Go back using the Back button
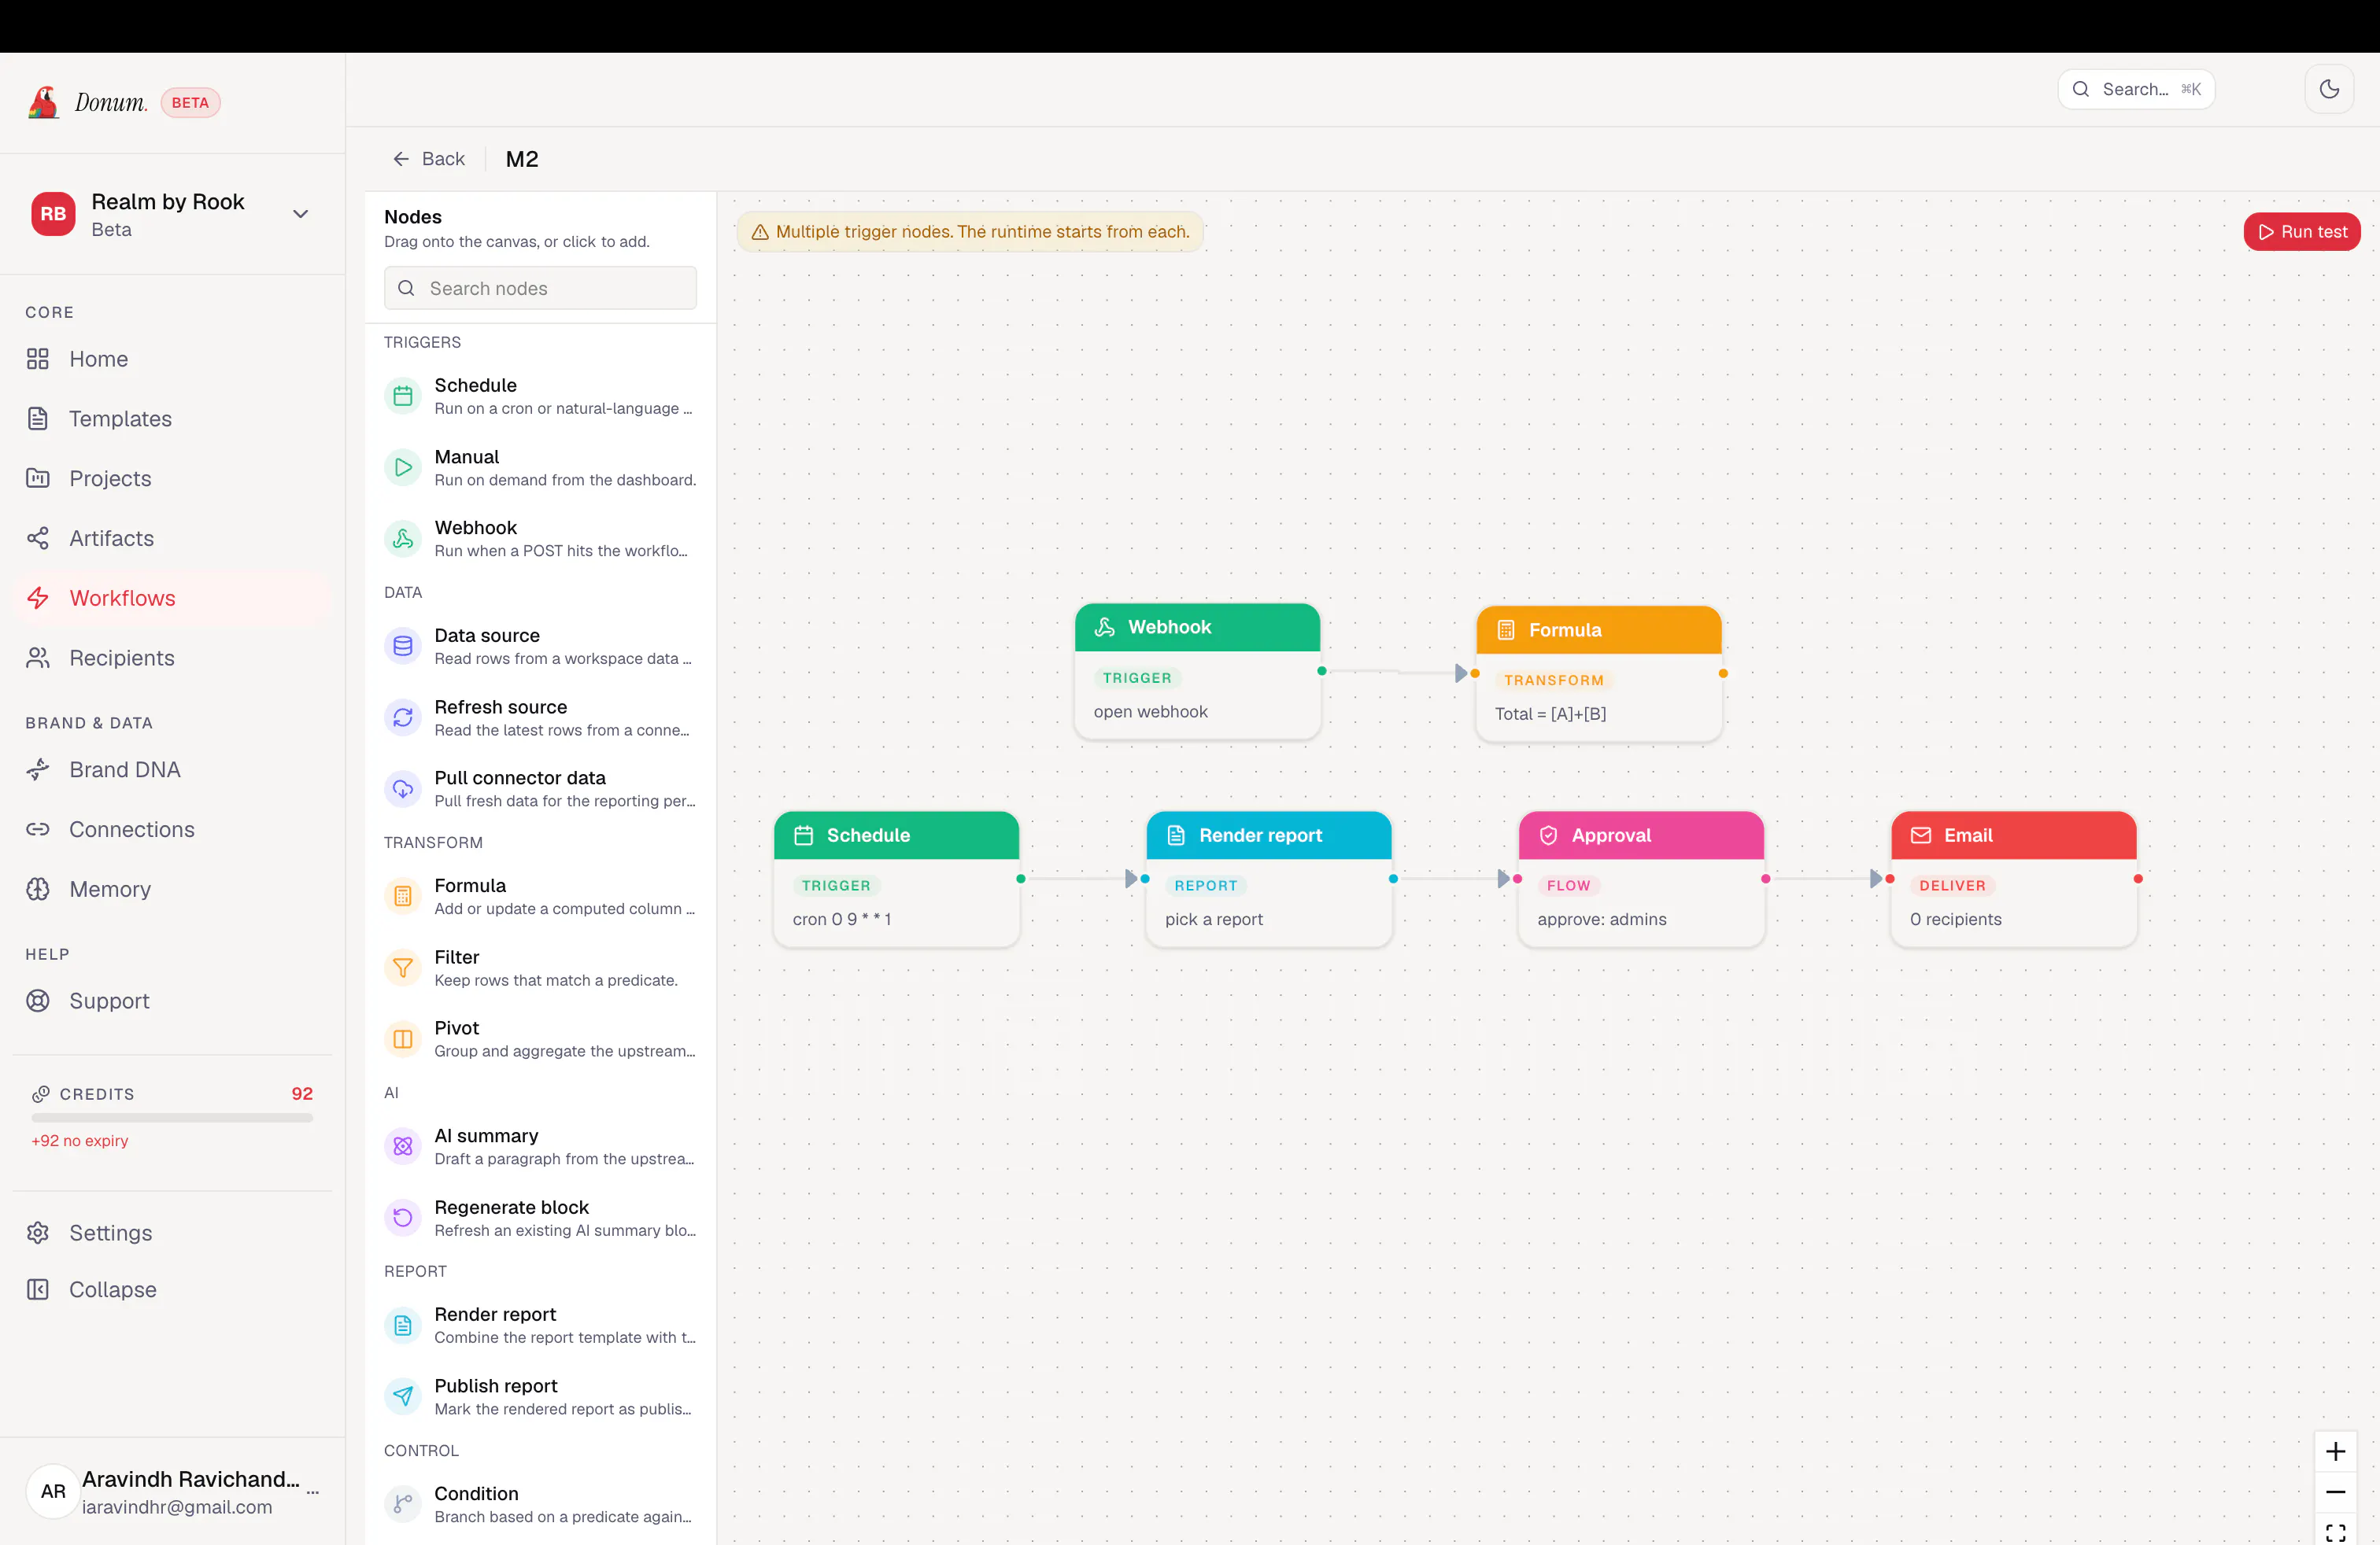 click(x=429, y=159)
